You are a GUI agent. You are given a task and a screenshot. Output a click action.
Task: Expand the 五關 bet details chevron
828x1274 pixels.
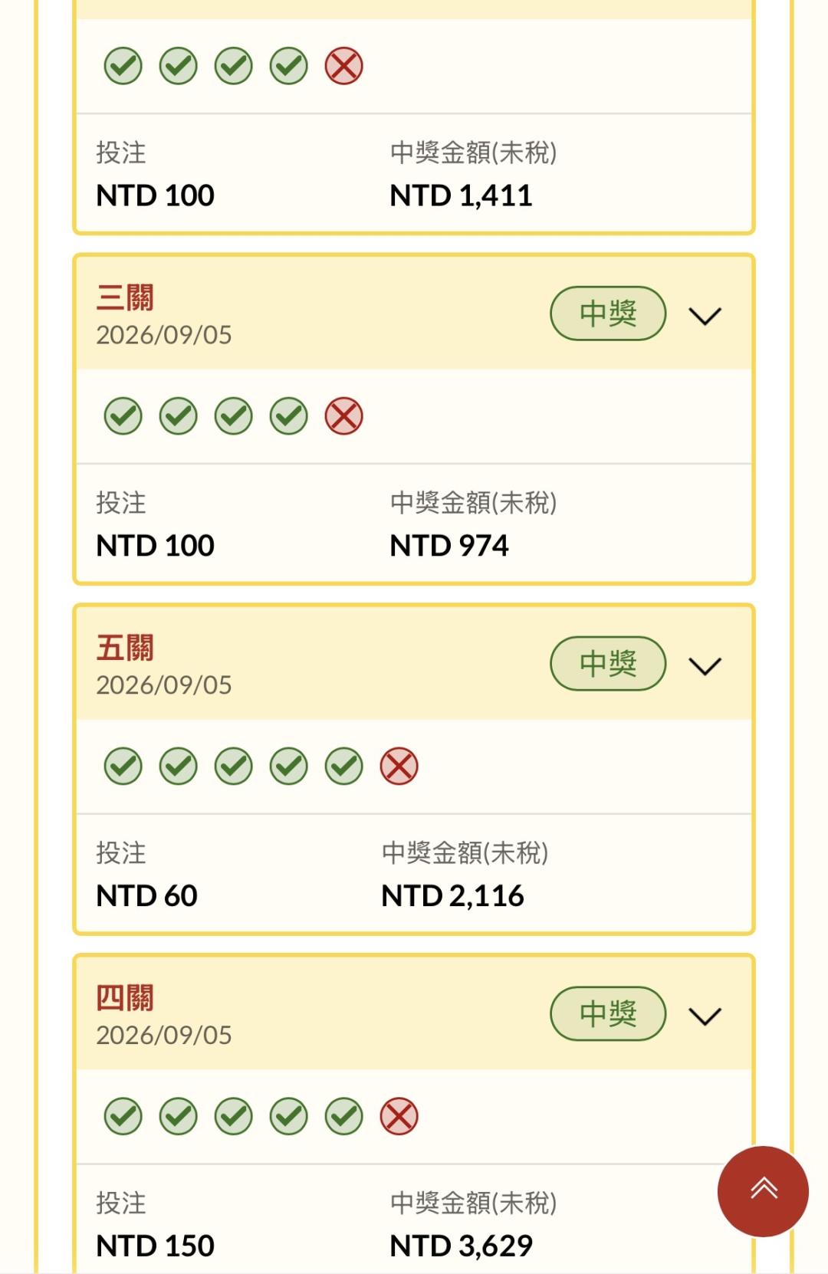(x=705, y=666)
